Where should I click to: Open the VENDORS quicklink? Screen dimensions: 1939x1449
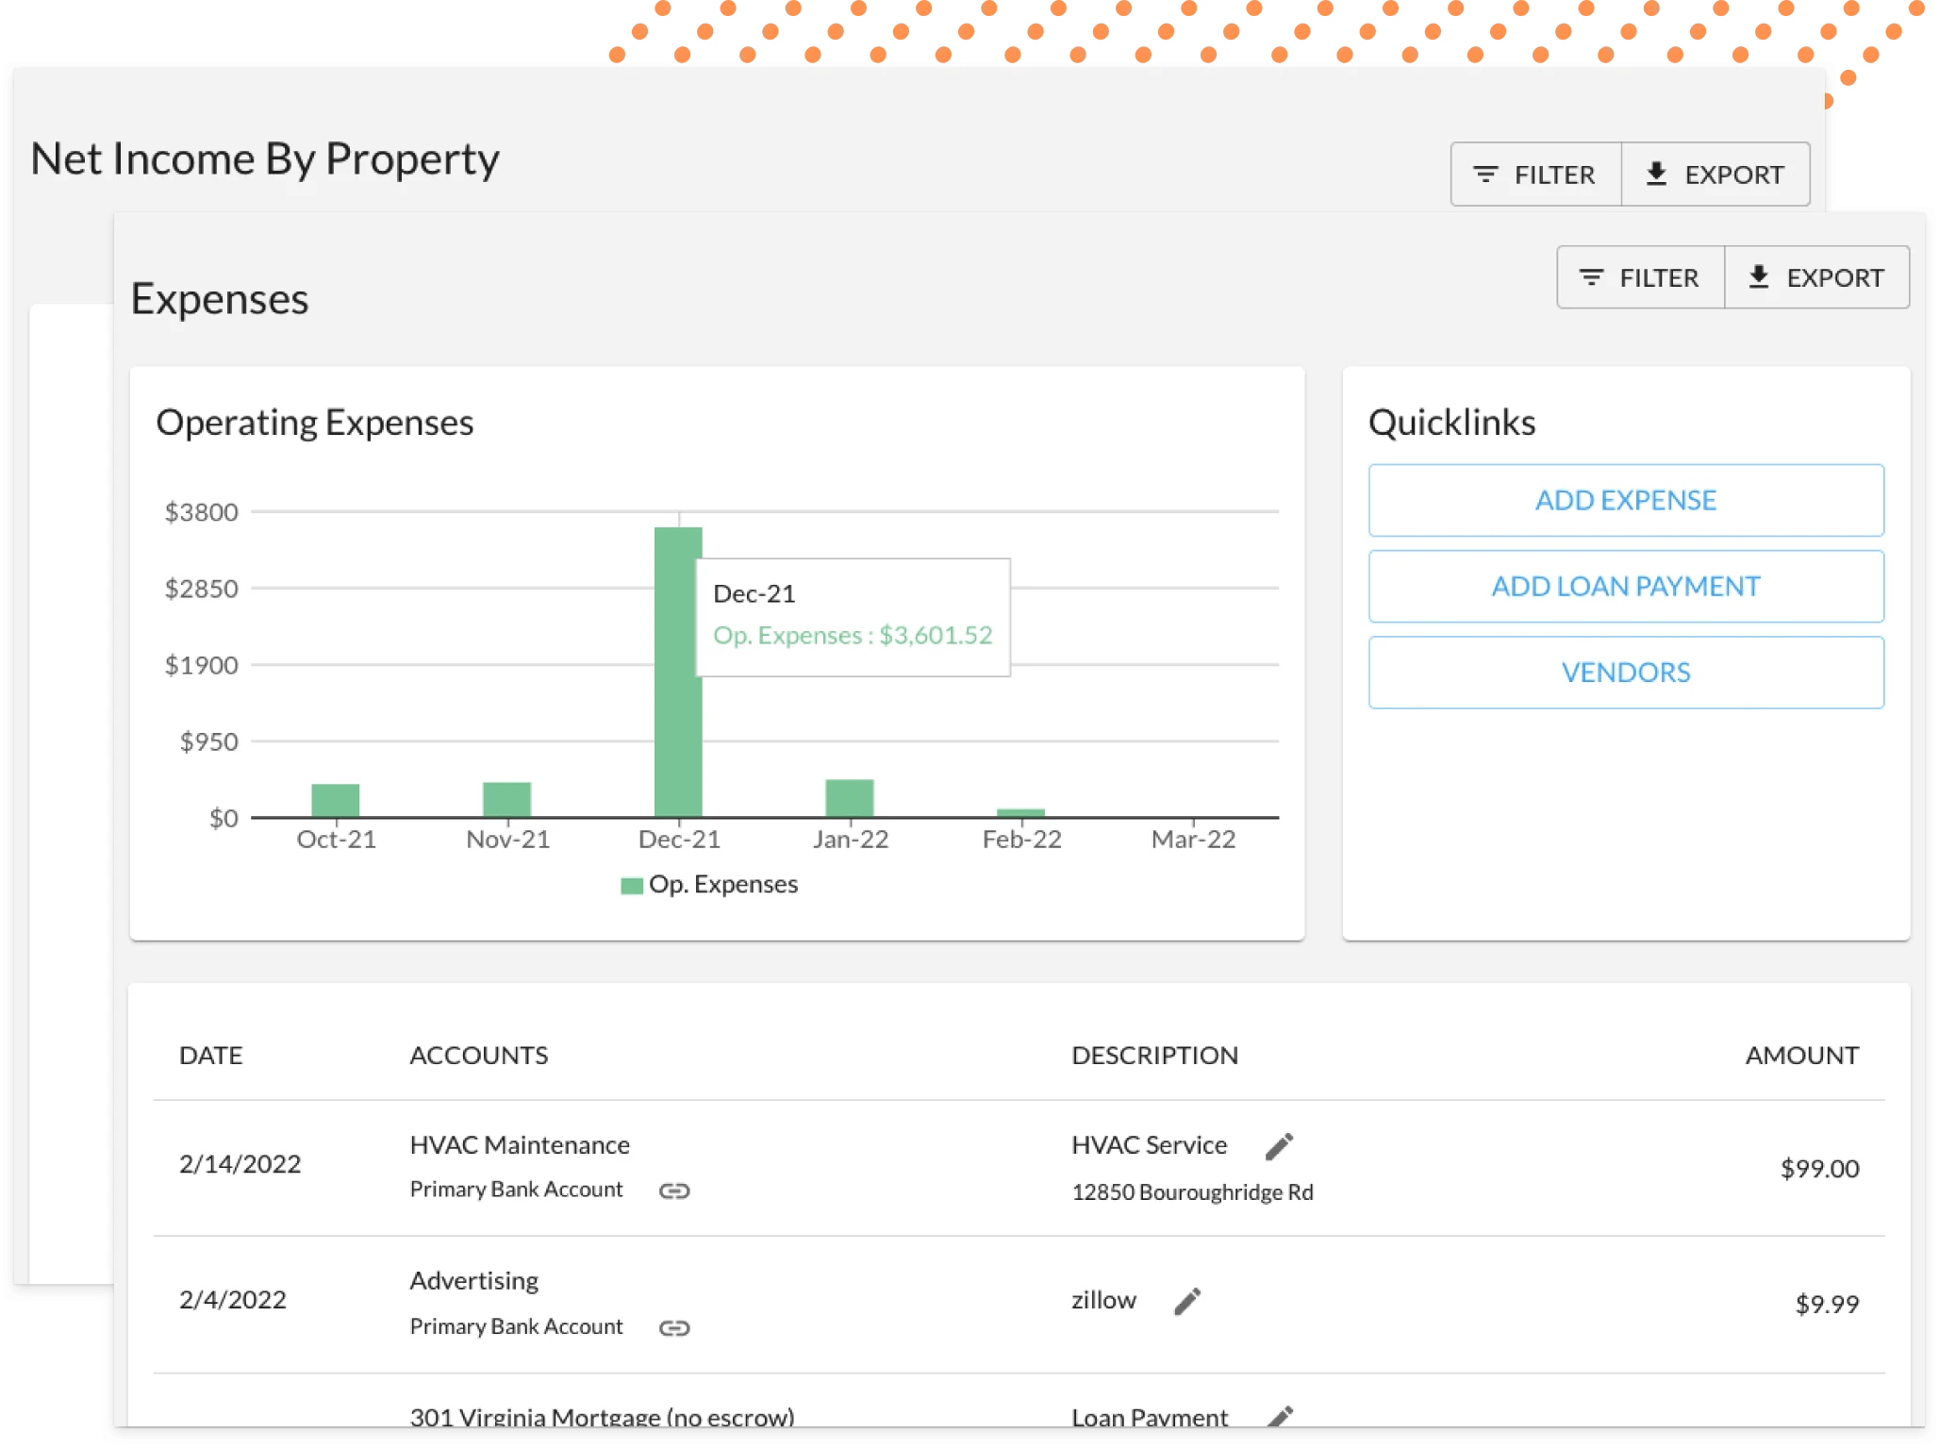(x=1625, y=672)
